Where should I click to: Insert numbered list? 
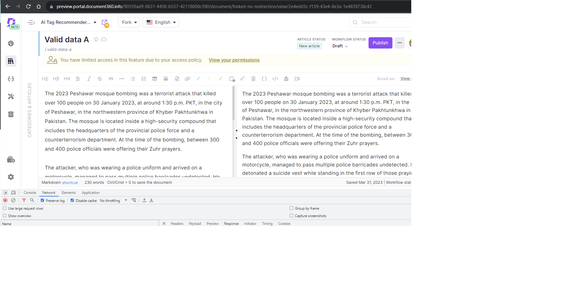(x=144, y=79)
